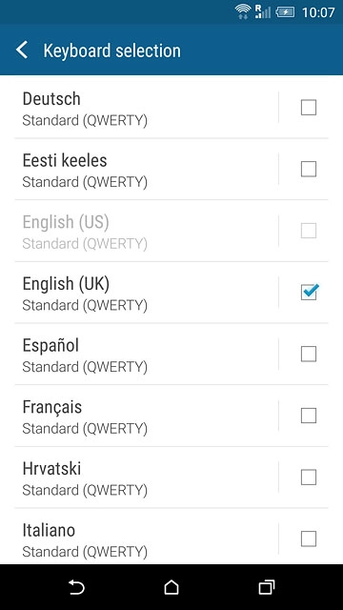Open English (UK) layout options

point(147,293)
